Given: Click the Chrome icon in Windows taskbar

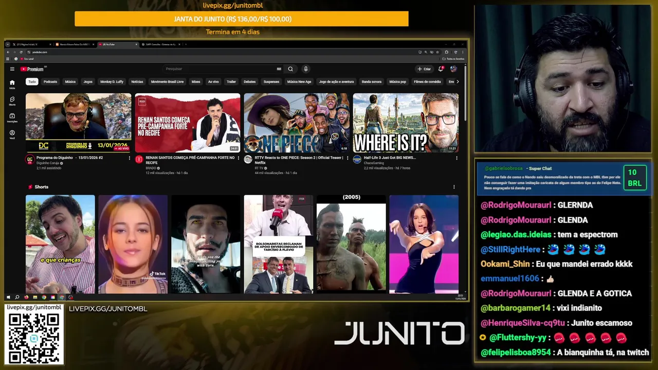Looking at the screenshot, I should point(44,297).
